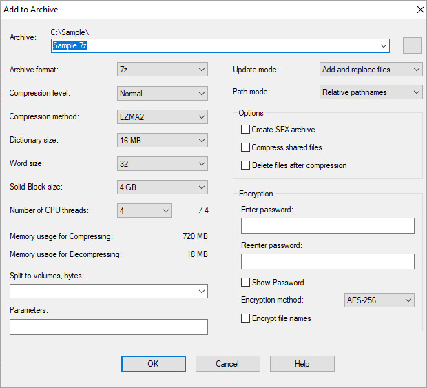Screen dimensions: 427x388
Task: Enable Show Password checkbox
Action: click(x=245, y=283)
